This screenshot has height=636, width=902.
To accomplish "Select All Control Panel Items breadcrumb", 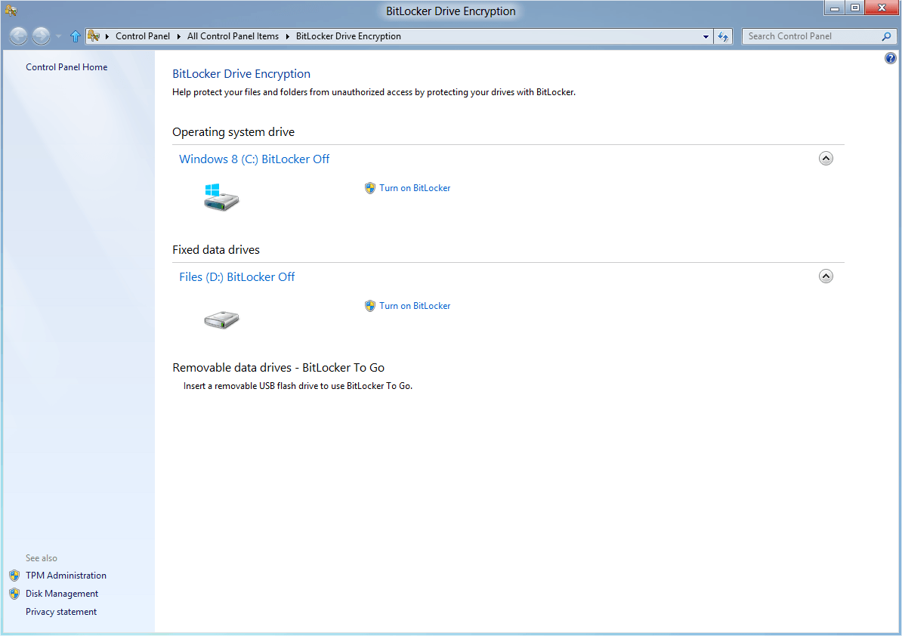I will (x=233, y=36).
